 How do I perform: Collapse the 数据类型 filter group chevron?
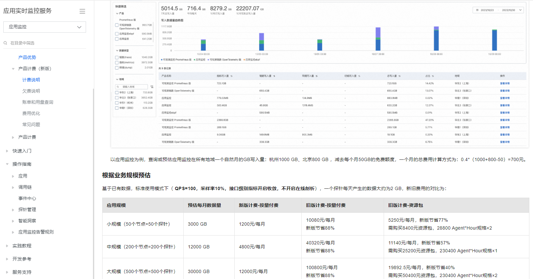[117, 51]
